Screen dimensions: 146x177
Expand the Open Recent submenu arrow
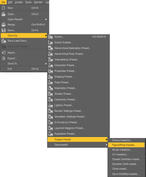[x=46, y=19]
